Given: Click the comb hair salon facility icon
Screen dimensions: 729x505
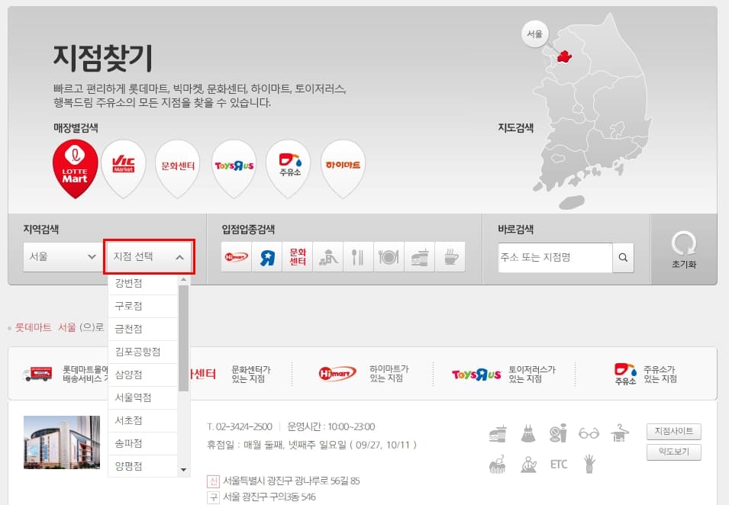Looking at the screenshot, I should pos(498,464).
